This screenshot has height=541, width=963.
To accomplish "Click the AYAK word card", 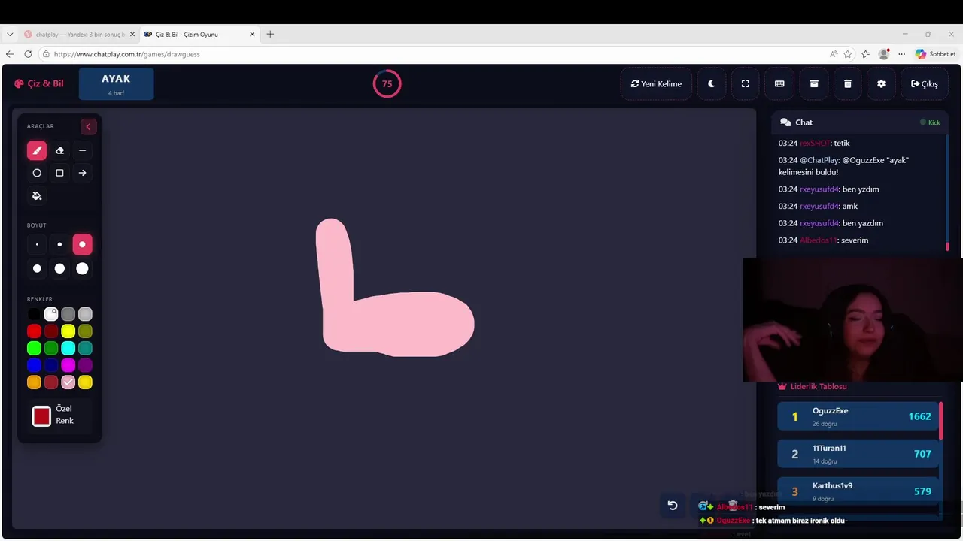I will [116, 83].
